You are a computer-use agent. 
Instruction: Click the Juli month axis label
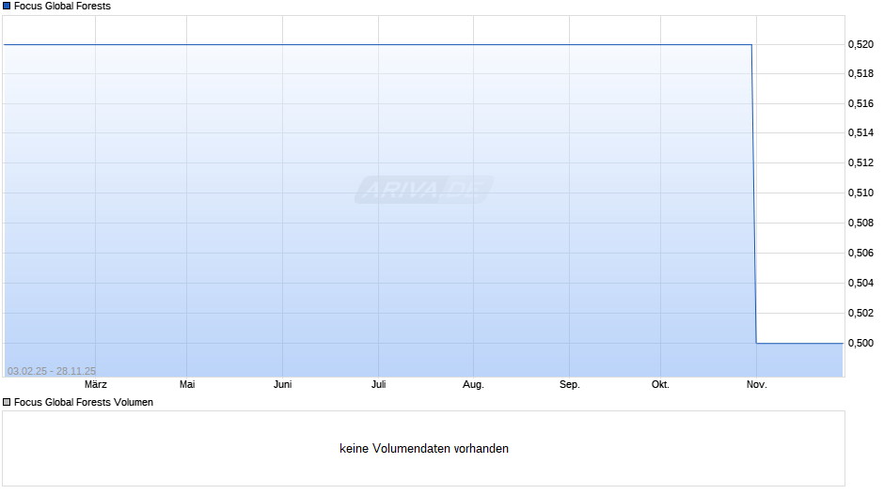(378, 385)
